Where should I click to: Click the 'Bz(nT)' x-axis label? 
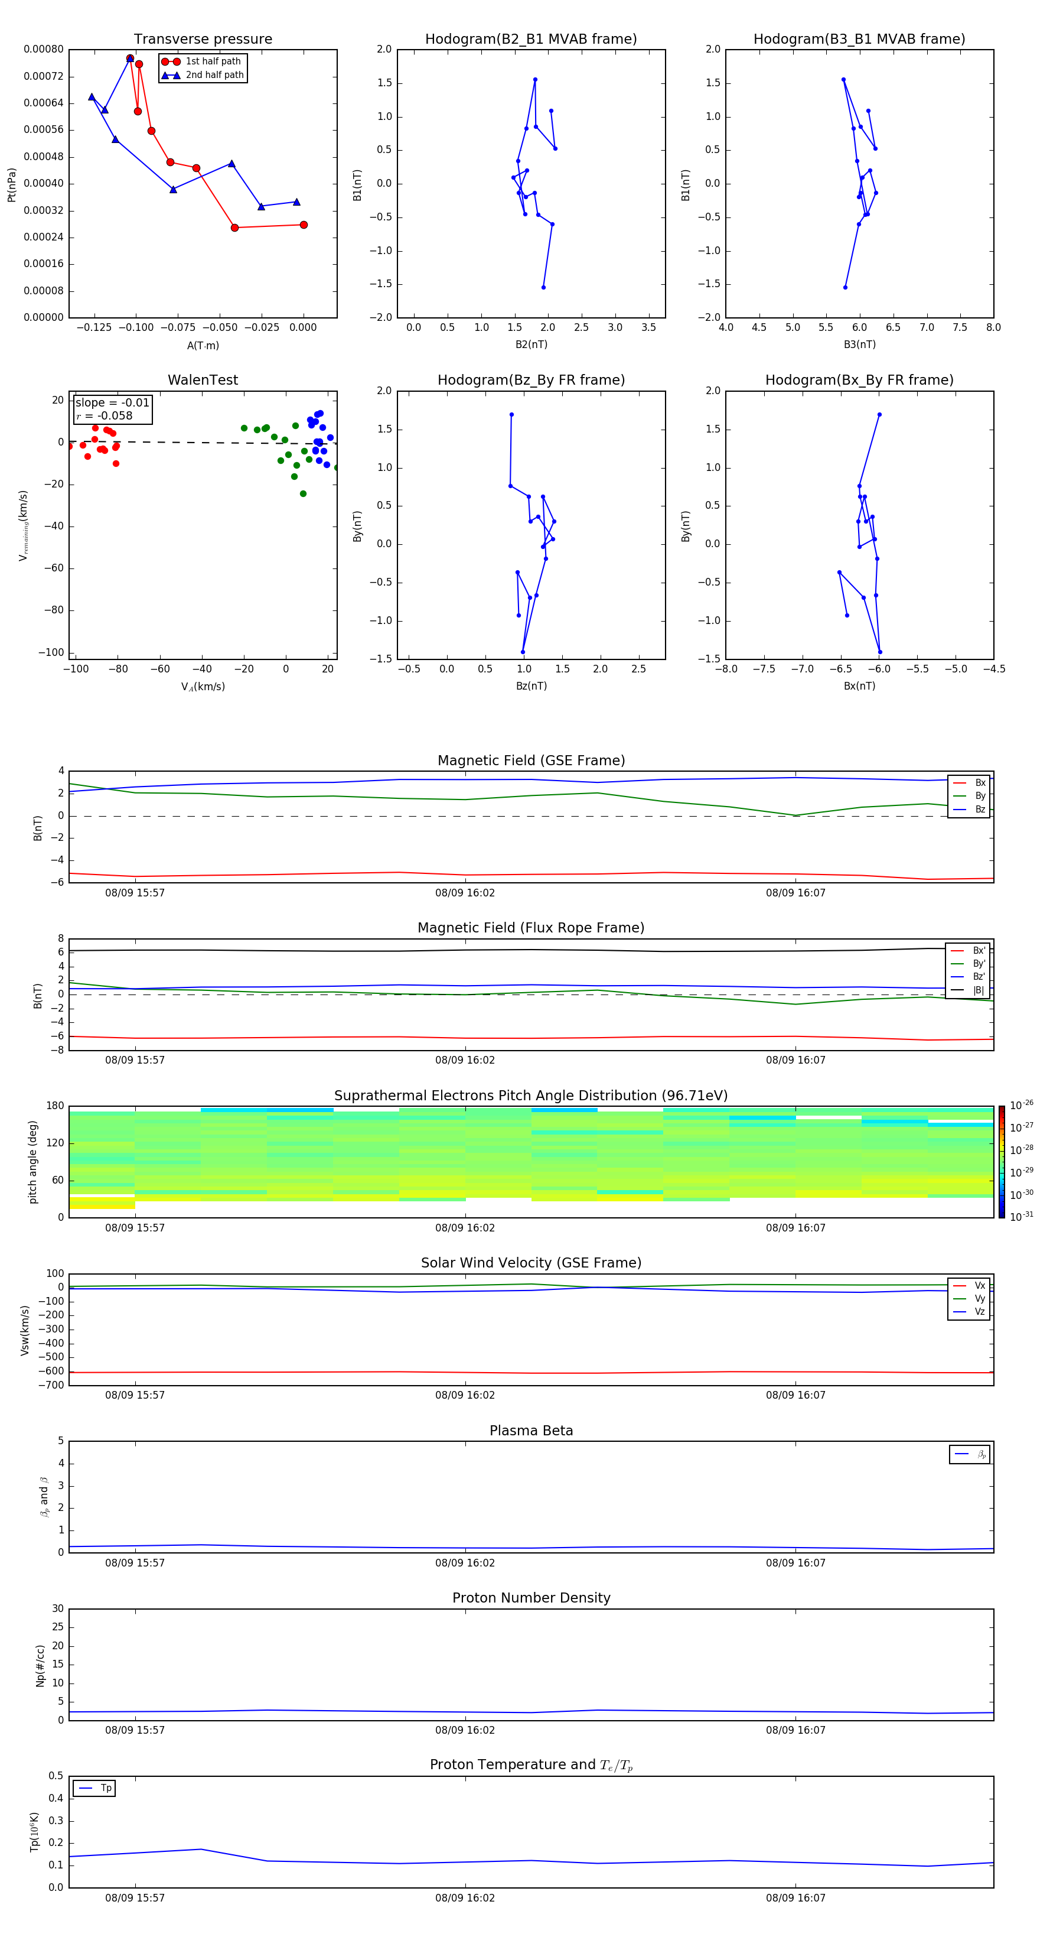(x=531, y=686)
